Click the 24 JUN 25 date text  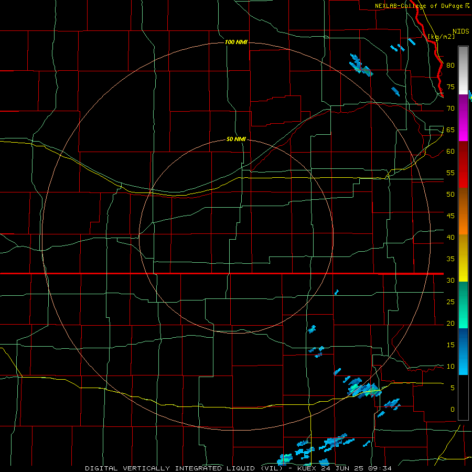pos(342,468)
